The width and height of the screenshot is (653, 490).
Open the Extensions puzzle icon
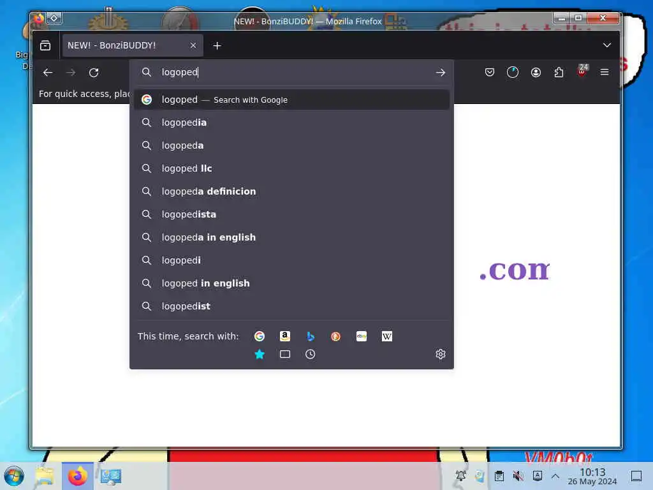[559, 73]
